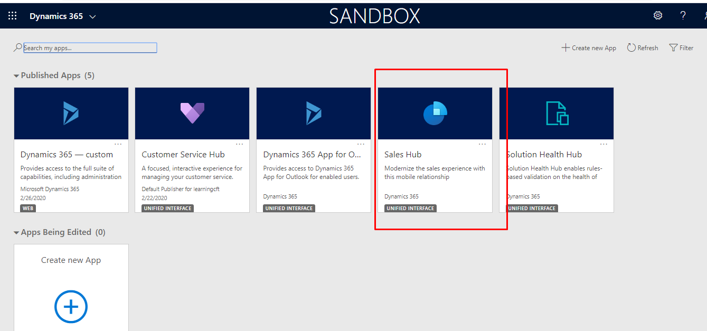Click the Refresh button
The height and width of the screenshot is (331, 707).
click(x=643, y=48)
